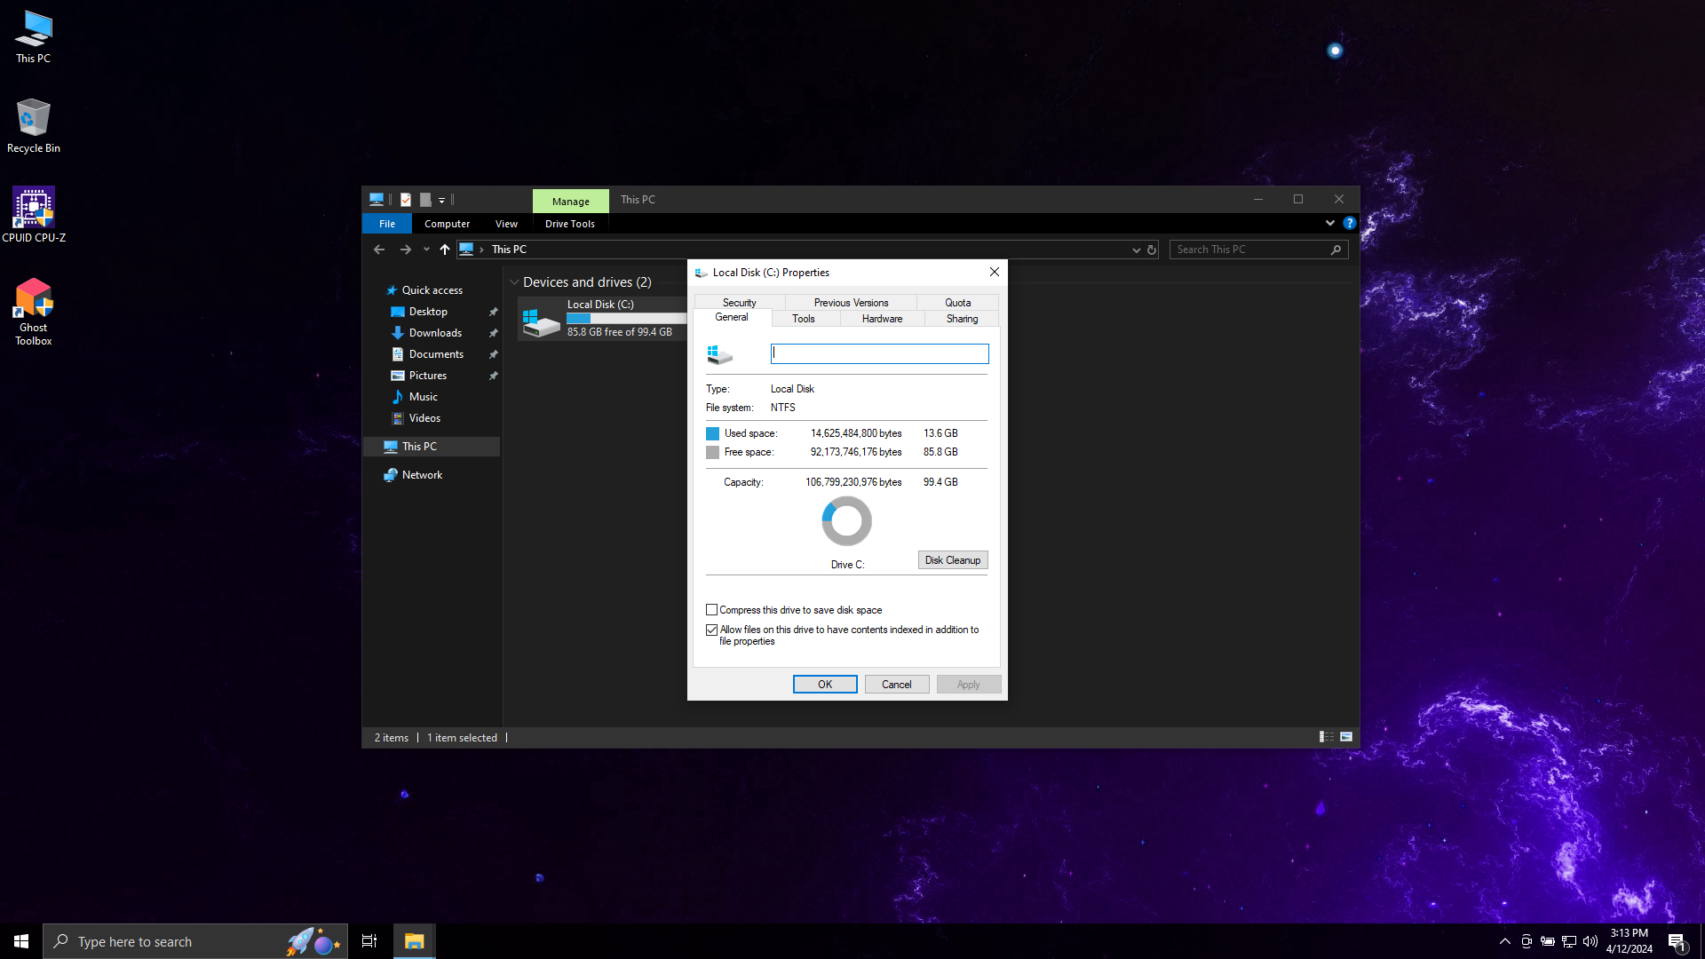Click the drive label text field
1705x959 pixels.
[x=879, y=353]
